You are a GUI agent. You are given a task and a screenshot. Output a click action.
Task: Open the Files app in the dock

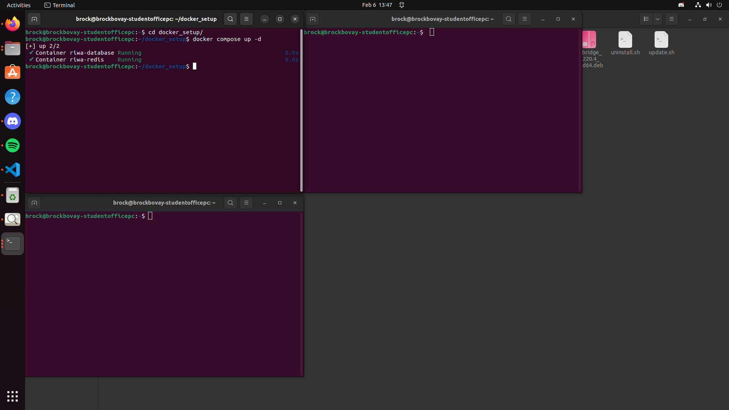(13, 49)
